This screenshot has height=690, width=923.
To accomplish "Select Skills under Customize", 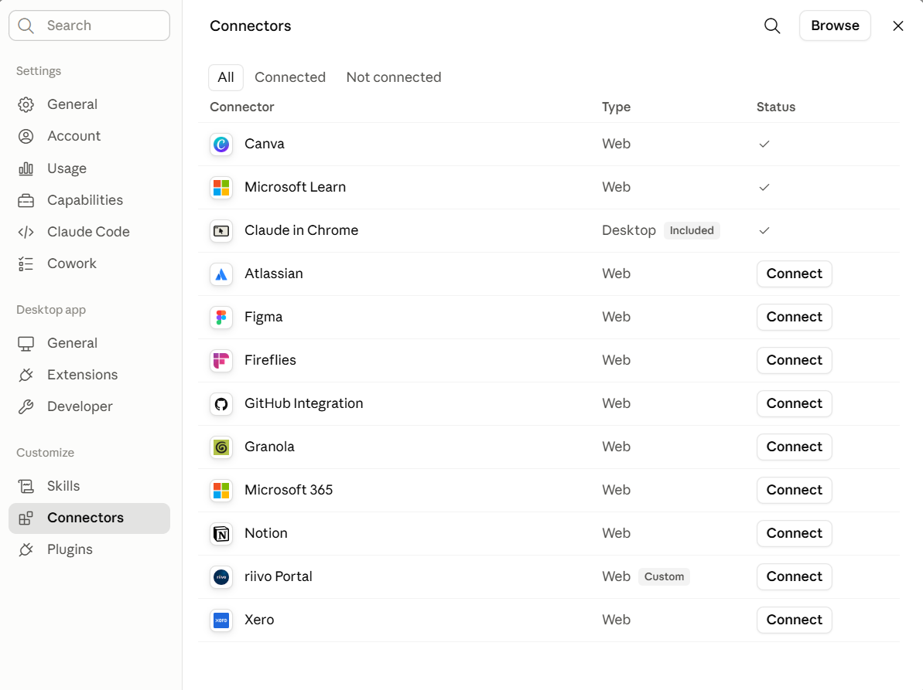I will coord(90,486).
